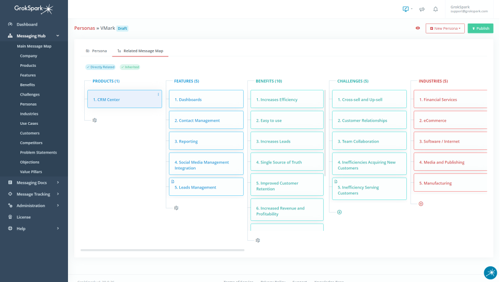Image resolution: width=502 pixels, height=282 pixels.
Task: Open the notifications bell
Action: 436,9
